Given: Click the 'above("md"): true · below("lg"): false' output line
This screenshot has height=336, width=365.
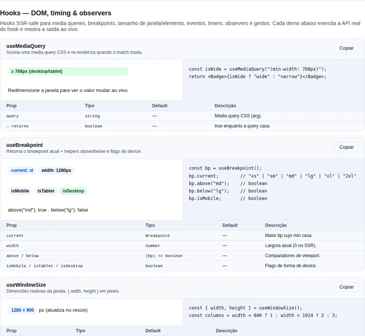Looking at the screenshot, I should tap(48, 210).
